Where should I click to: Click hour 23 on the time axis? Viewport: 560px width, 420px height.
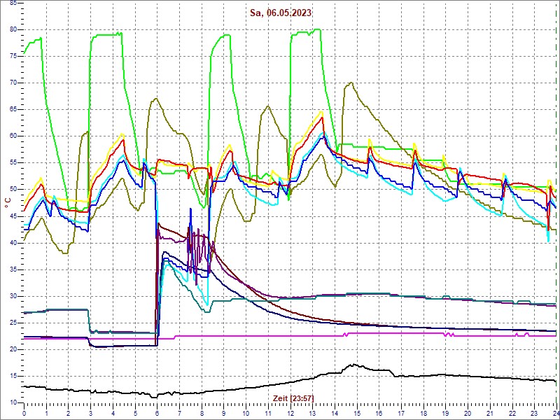point(534,413)
